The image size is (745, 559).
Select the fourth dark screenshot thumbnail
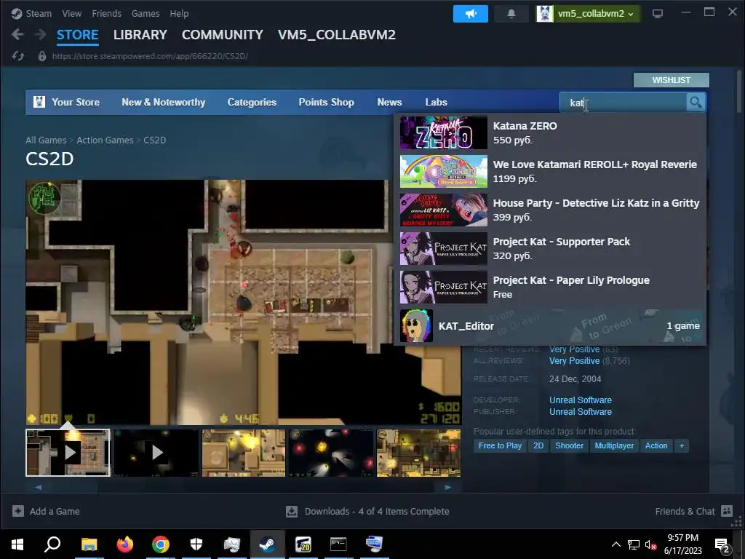[x=331, y=453]
